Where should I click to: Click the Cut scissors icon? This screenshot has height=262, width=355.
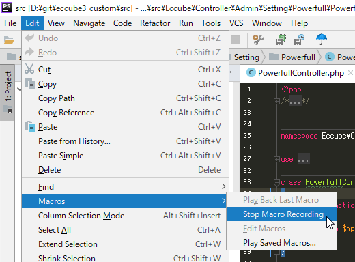point(29,69)
